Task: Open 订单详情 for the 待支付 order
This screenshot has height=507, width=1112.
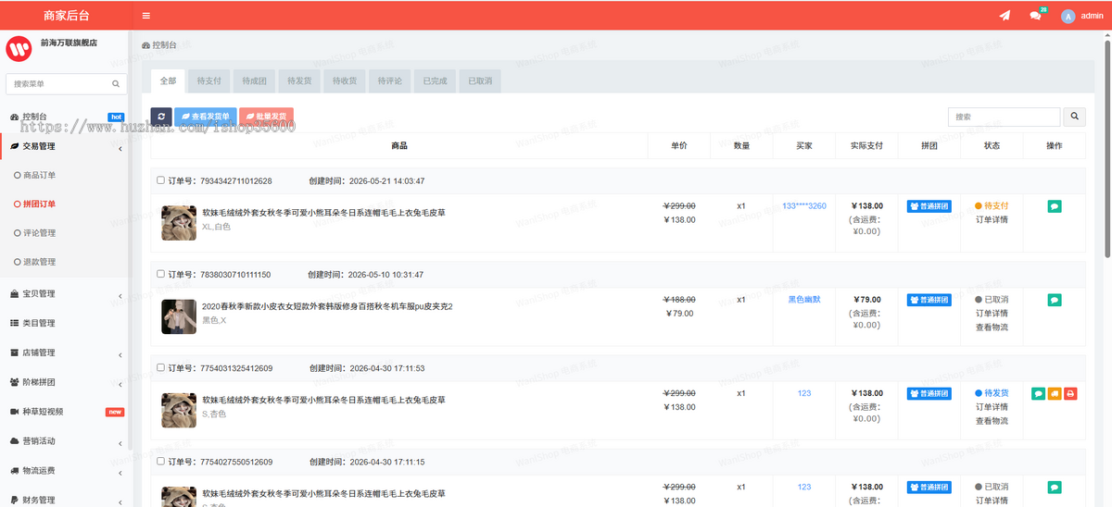Action: [992, 220]
